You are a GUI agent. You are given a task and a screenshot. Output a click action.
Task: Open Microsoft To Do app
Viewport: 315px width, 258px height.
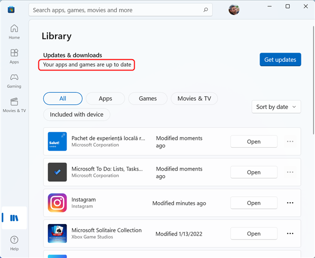(x=254, y=172)
